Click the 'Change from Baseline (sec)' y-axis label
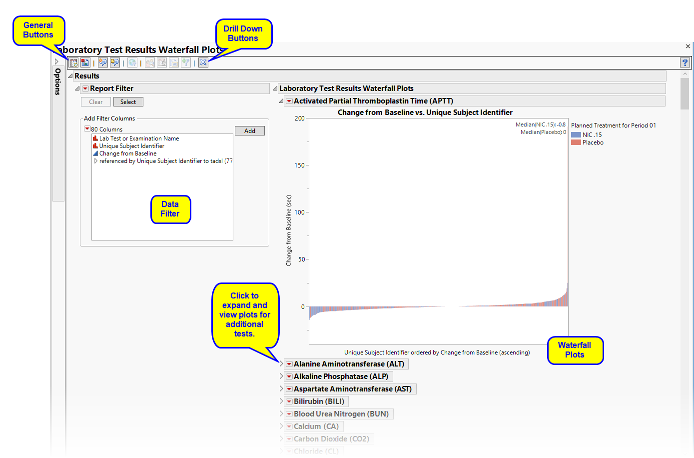This screenshot has width=694, height=458. [289, 230]
